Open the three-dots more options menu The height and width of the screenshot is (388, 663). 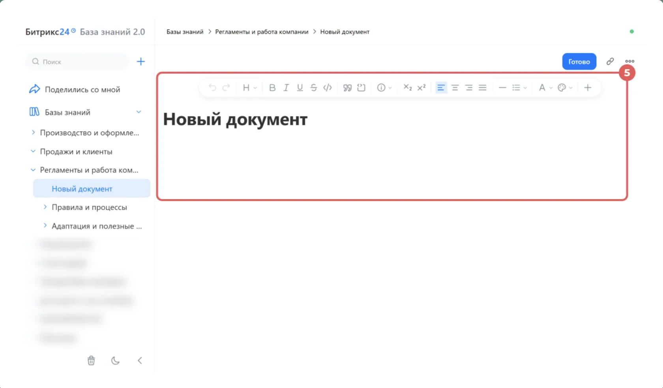coord(629,61)
